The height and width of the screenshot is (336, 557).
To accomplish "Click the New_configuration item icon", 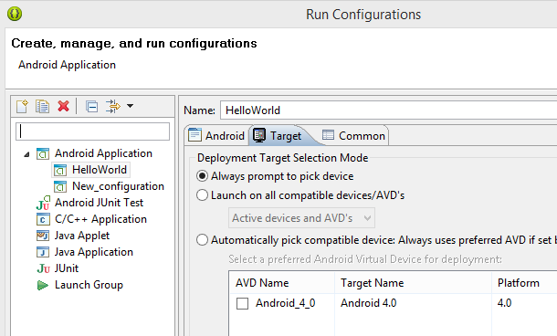I will 60,186.
